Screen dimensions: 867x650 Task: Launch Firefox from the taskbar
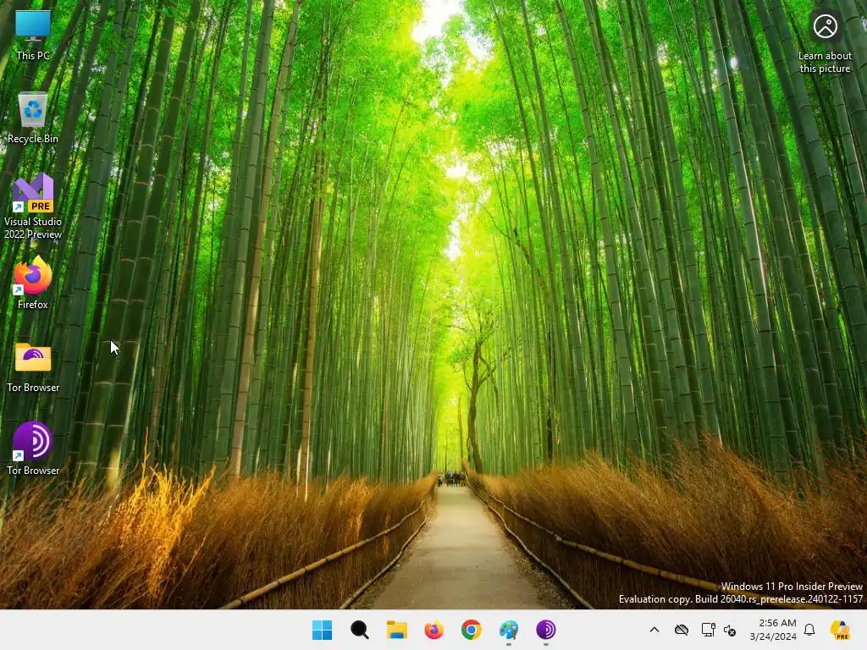click(x=434, y=630)
